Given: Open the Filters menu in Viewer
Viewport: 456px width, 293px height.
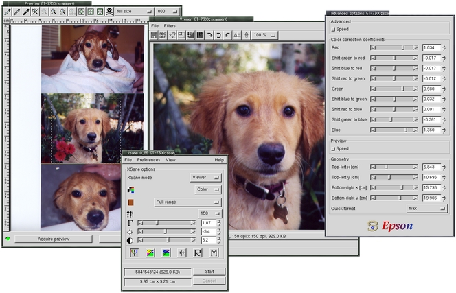Looking at the screenshot, I should click(x=170, y=26).
